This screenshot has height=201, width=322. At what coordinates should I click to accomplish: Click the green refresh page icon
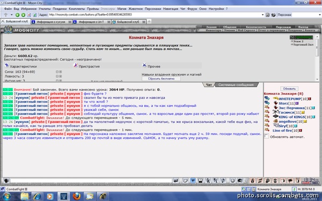35,15
